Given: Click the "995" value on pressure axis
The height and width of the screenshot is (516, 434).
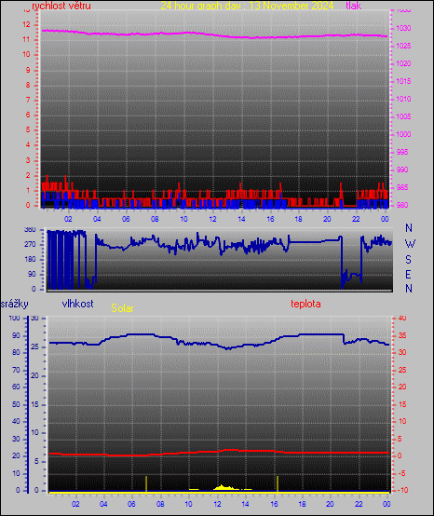Looking at the screenshot, I should [402, 152].
